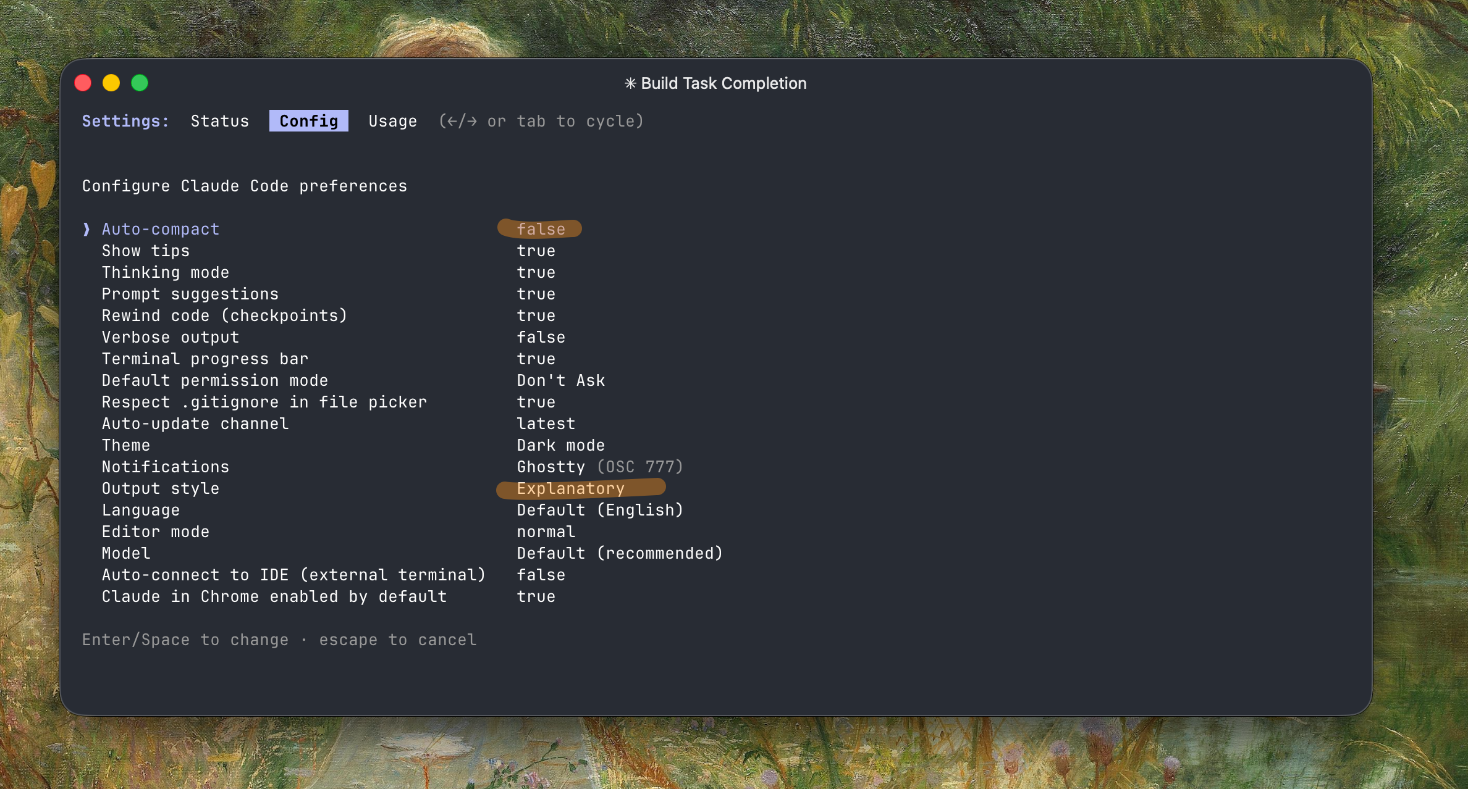1468x789 pixels.
Task: Change Output style from Explanatory
Action: click(x=160, y=488)
